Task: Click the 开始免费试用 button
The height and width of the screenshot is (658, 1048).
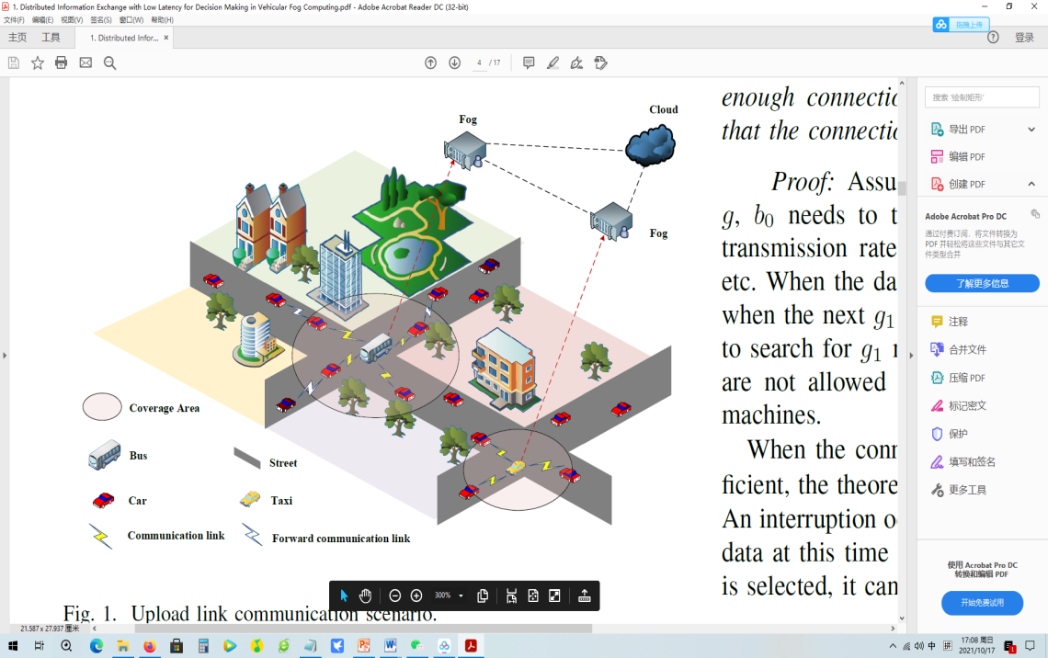Action: [982, 603]
